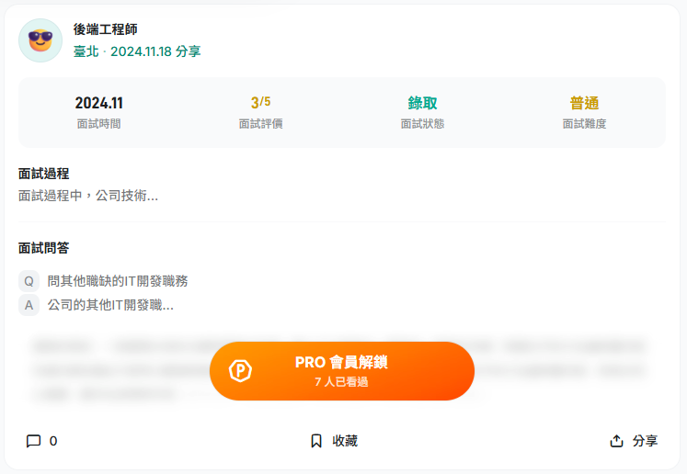
Task: Click the Q question badge
Action: (x=29, y=281)
